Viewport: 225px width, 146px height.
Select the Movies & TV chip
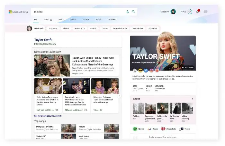(80, 28)
